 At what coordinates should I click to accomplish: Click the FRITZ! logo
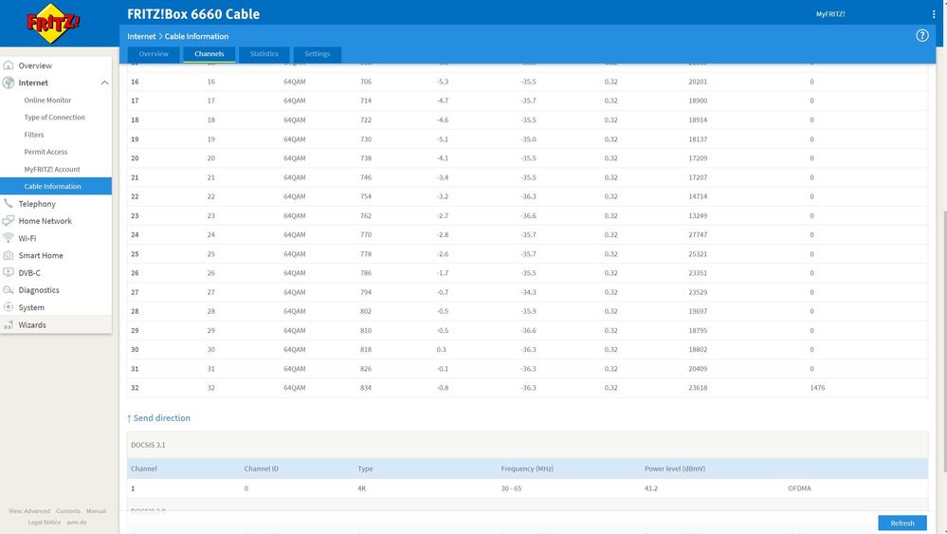[x=52, y=23]
